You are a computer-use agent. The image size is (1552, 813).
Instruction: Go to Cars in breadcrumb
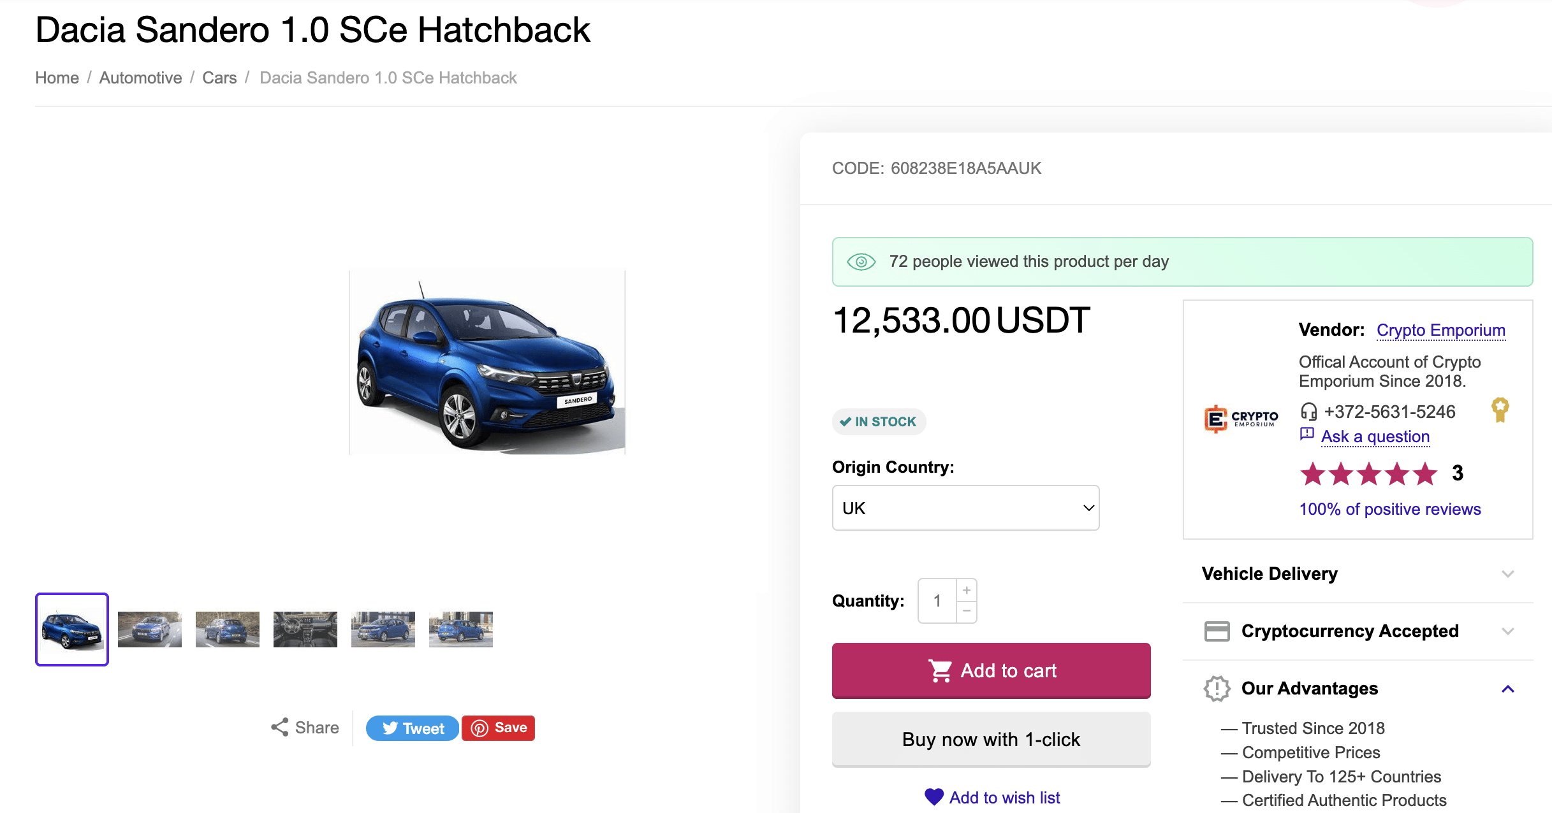pos(219,78)
